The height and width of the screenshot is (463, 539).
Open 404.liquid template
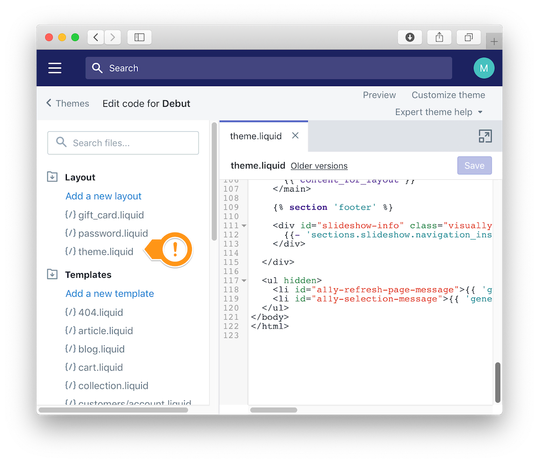(x=94, y=312)
